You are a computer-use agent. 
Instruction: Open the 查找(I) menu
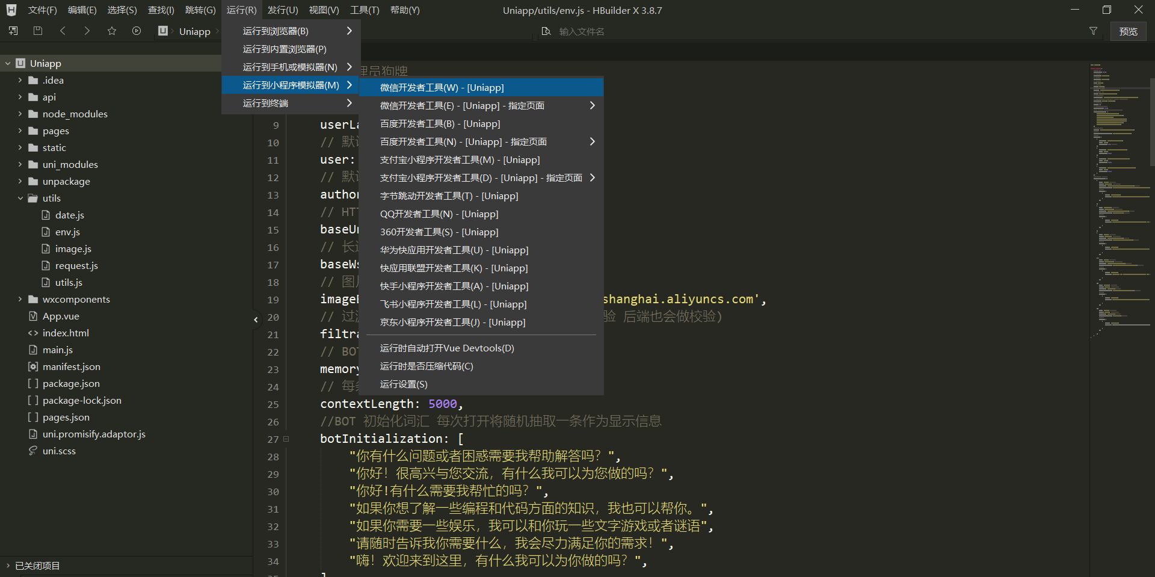pyautogui.click(x=161, y=10)
